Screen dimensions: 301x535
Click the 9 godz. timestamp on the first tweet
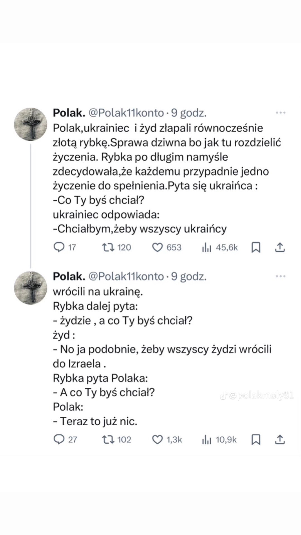coord(189,113)
